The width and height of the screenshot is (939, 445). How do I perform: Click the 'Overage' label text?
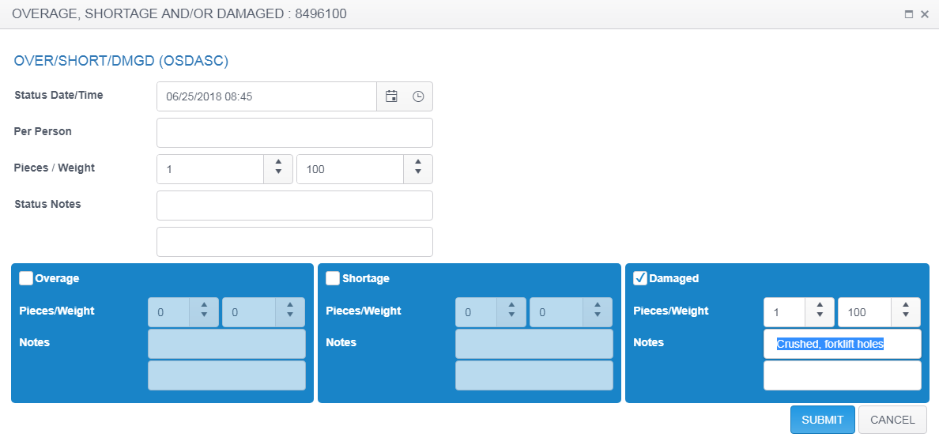(57, 278)
